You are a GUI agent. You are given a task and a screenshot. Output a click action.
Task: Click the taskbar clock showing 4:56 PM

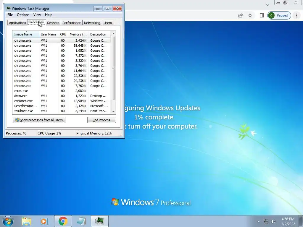(x=288, y=221)
